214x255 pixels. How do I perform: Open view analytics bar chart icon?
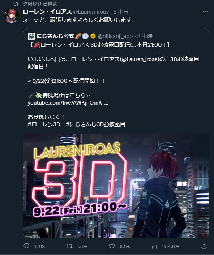click(154, 246)
